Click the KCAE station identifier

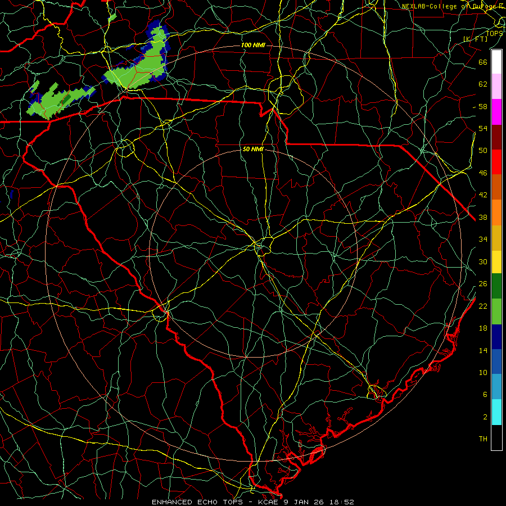[x=269, y=502]
